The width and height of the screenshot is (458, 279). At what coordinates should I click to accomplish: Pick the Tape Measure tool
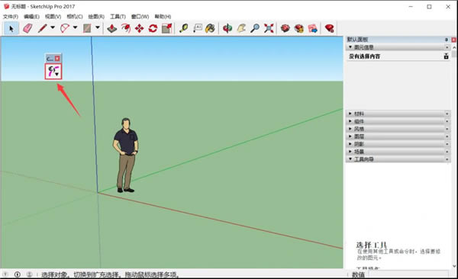coord(184,29)
